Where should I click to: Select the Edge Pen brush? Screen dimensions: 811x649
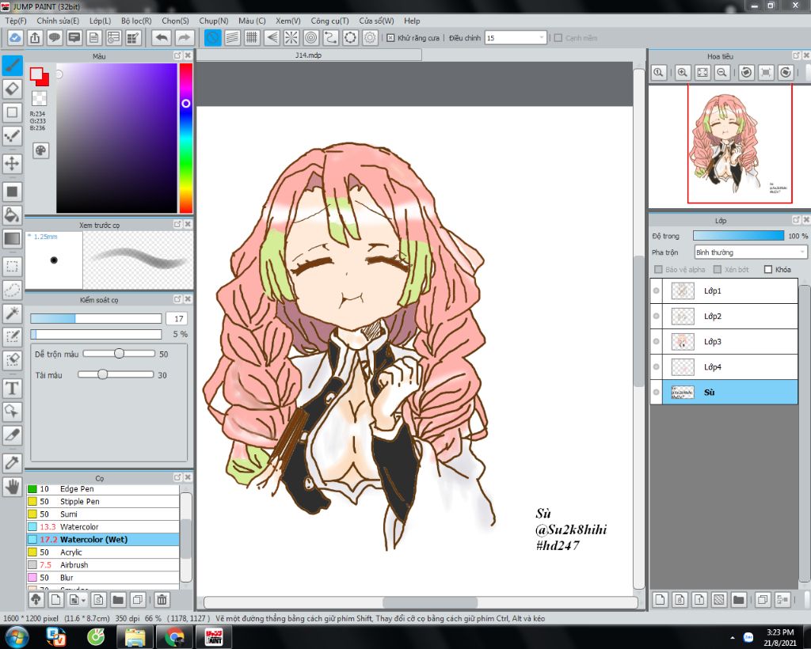point(103,489)
